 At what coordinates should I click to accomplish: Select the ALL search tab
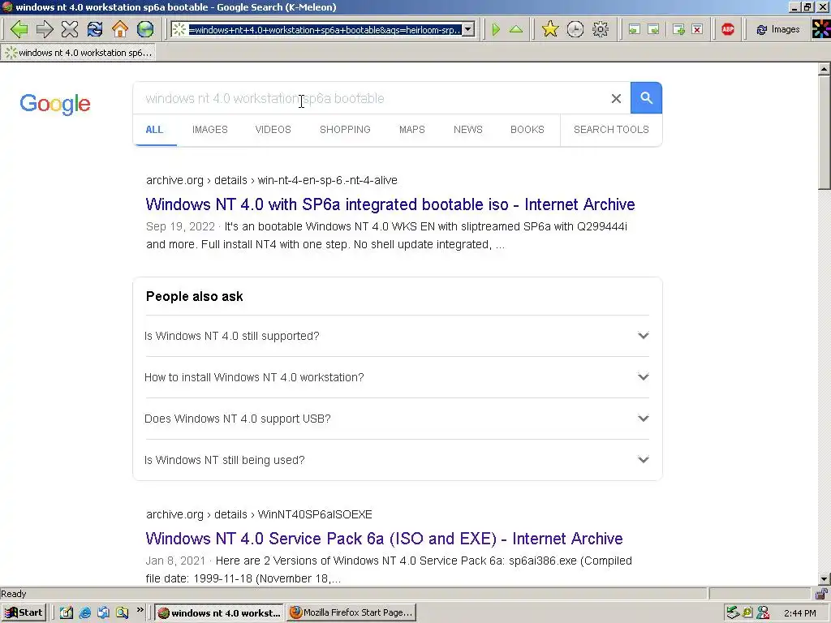(x=154, y=130)
